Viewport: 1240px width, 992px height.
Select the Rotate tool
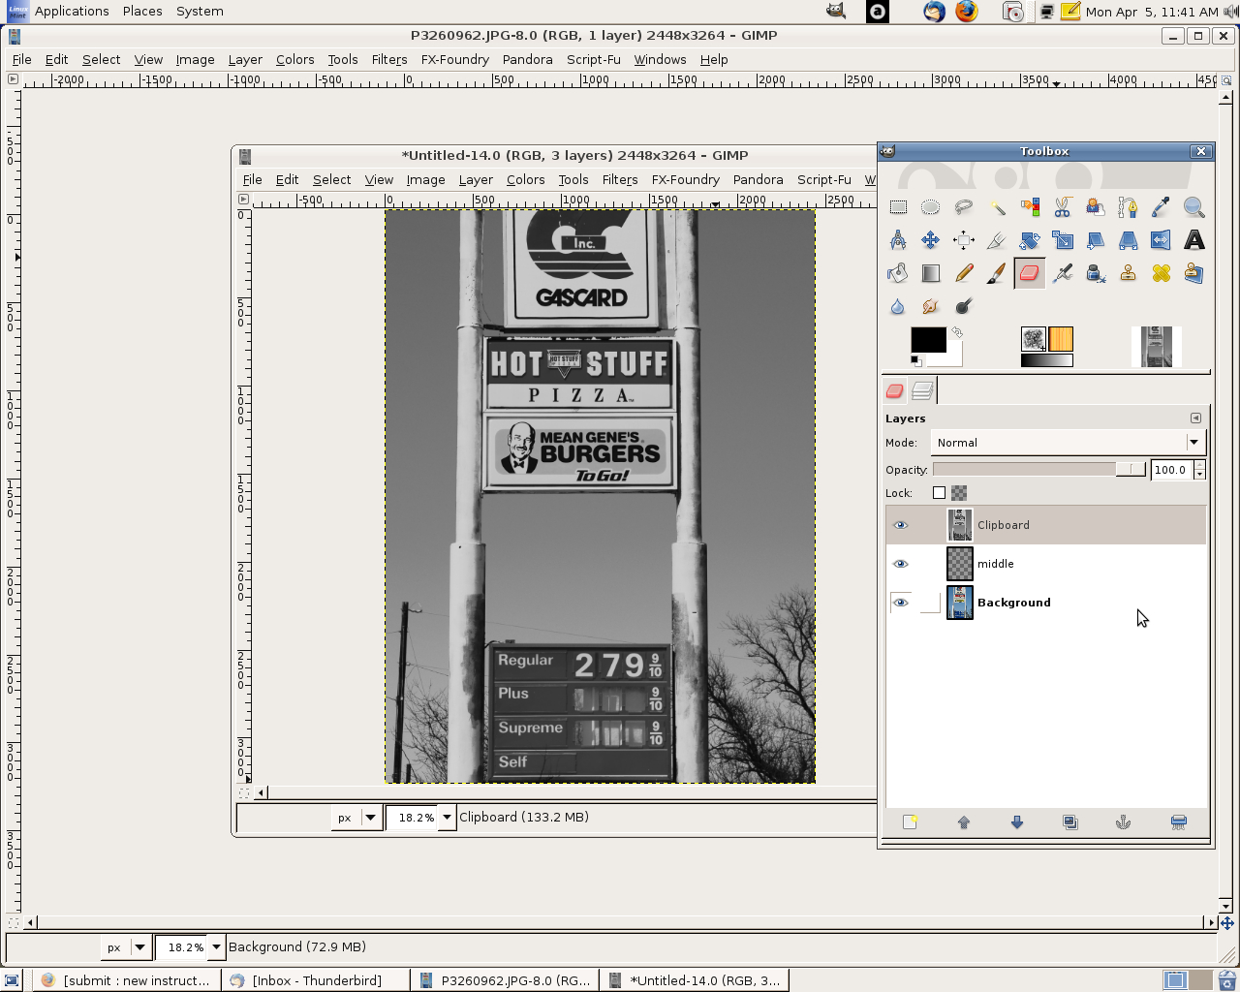point(1030,240)
